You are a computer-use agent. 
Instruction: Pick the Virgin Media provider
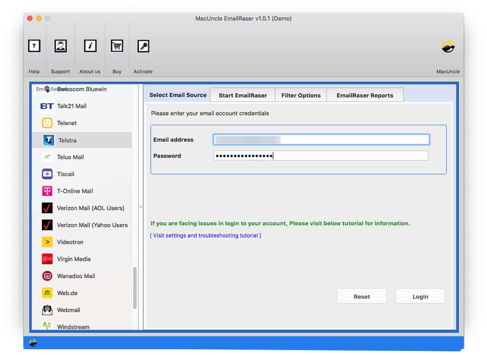[x=47, y=259]
